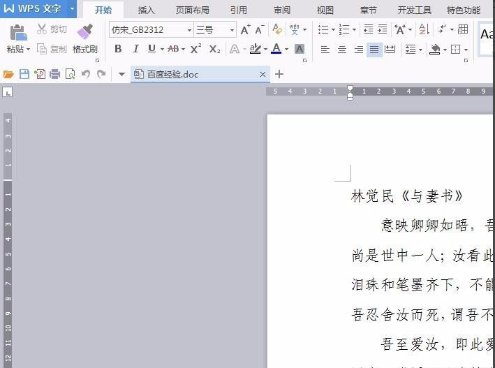This screenshot has height=368, width=495.
Task: Open the quick access toolbar customize arrow
Action: click(121, 75)
